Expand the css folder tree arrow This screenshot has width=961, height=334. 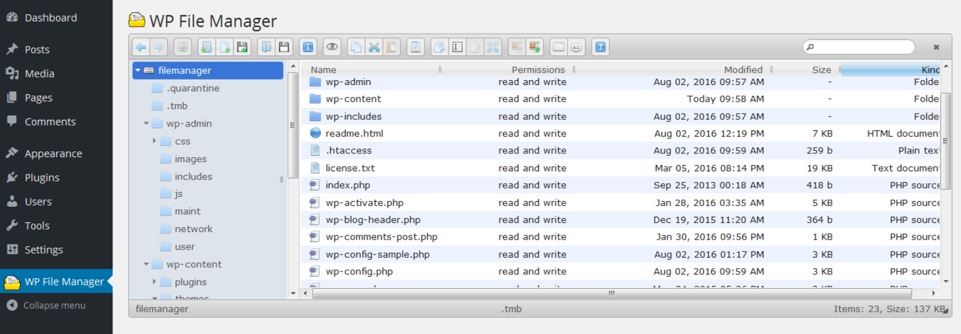coord(154,141)
